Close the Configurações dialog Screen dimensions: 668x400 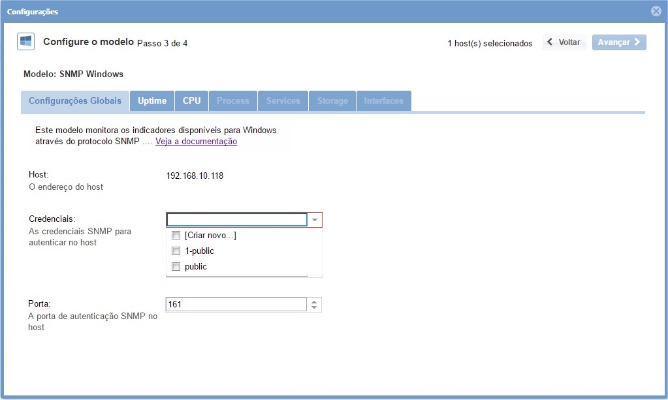click(656, 11)
